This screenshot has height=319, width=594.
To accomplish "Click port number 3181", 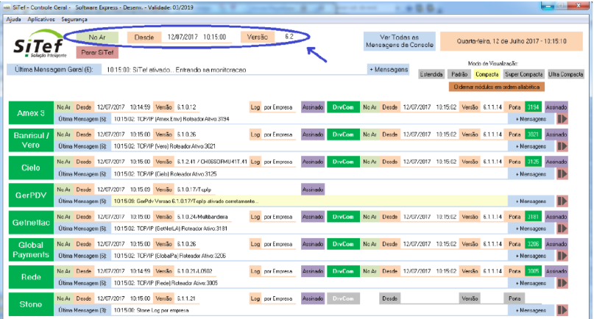I will [533, 216].
